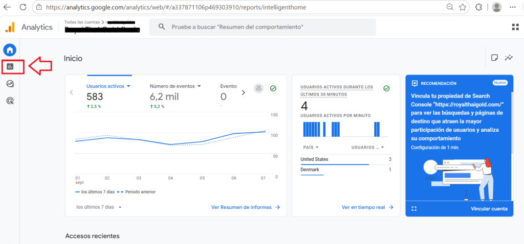Go back using the browser back arrow

[7, 7]
